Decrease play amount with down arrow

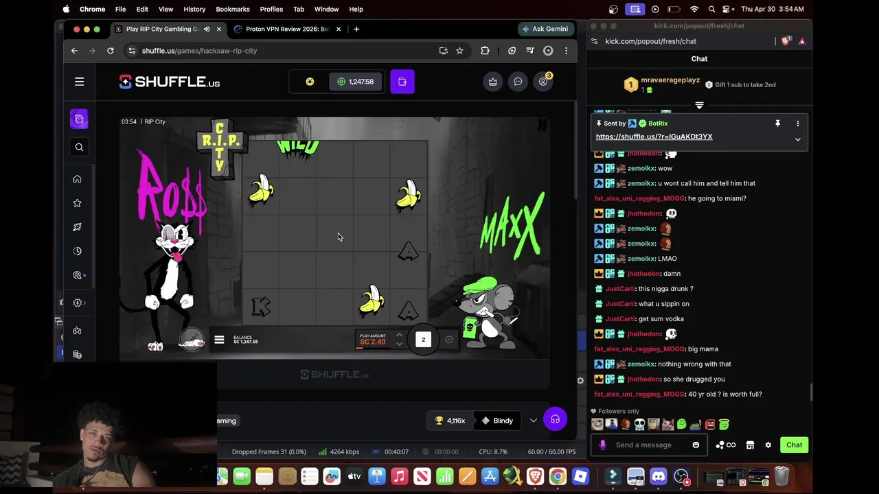399,344
